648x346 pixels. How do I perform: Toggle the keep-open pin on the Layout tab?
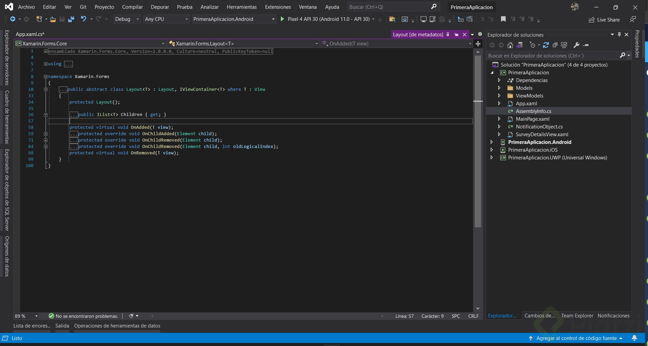(456, 35)
